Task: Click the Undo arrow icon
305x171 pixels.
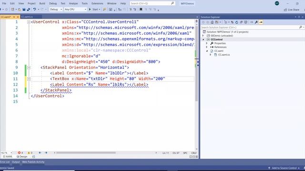Action: click(34, 9)
